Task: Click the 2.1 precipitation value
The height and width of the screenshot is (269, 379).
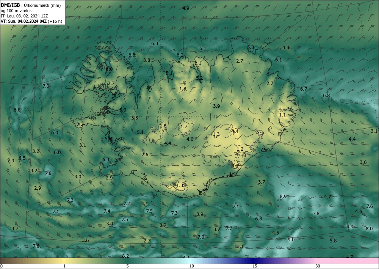Action: [x=198, y=63]
